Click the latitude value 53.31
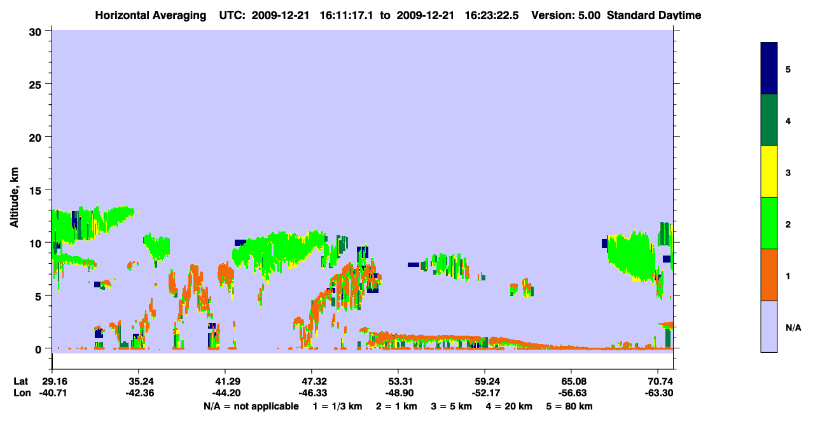Screen dimensions: 827x424 coord(398,381)
